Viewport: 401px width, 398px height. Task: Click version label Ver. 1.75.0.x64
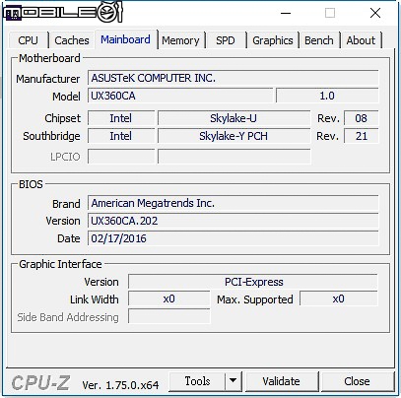click(120, 385)
